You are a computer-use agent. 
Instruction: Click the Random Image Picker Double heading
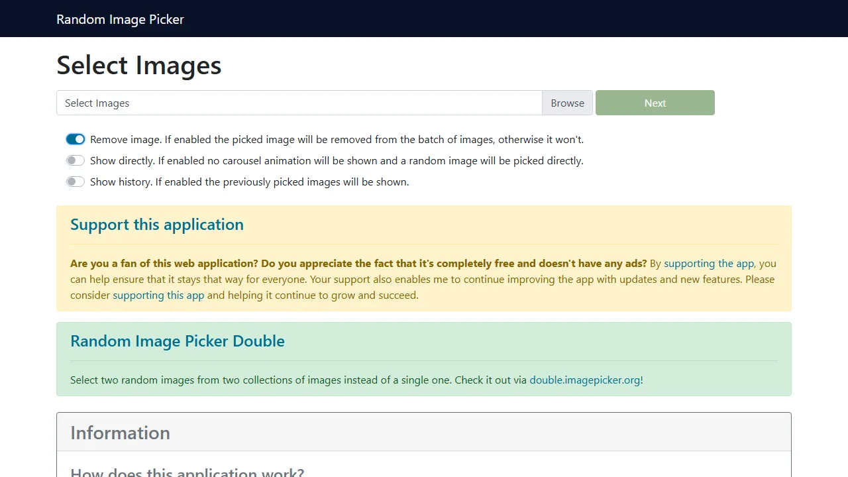coord(178,341)
